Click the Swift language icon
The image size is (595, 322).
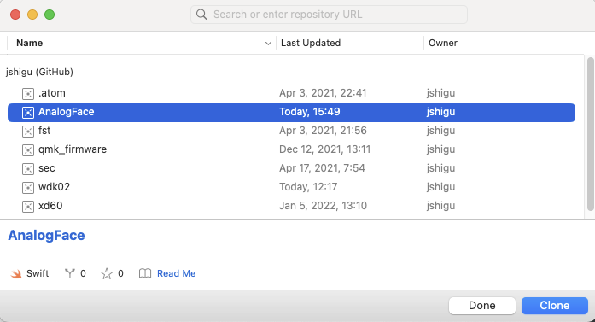[x=16, y=274]
